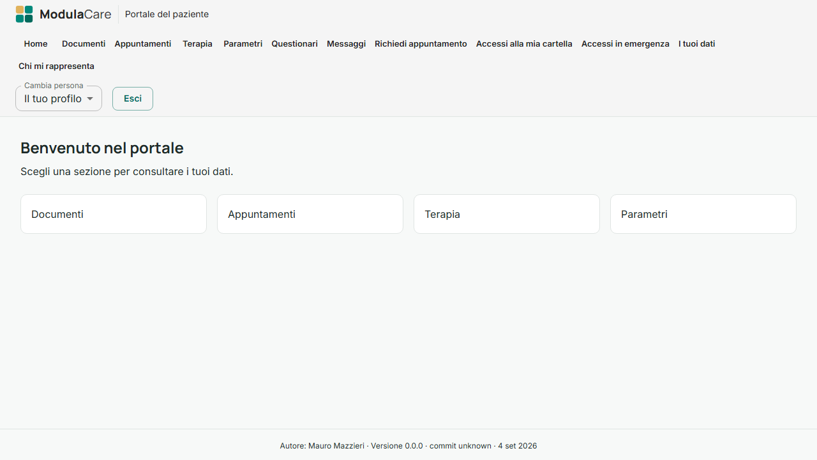
Task: Open the Questionari menu item
Action: pos(295,43)
